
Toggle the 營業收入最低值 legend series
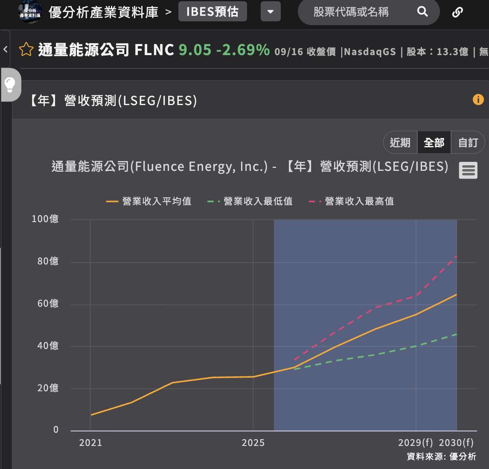250,201
